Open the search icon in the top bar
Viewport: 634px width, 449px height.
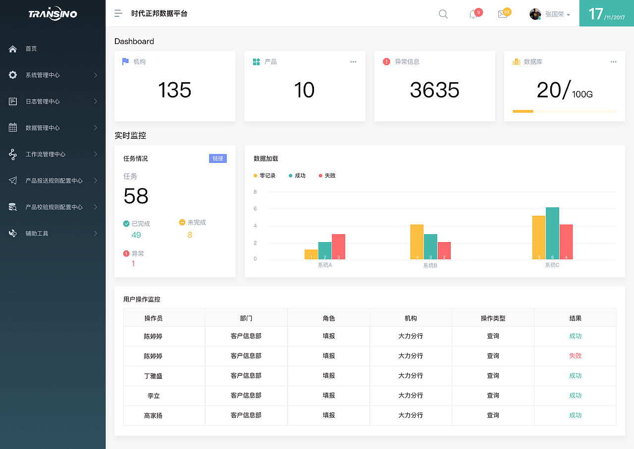[443, 14]
